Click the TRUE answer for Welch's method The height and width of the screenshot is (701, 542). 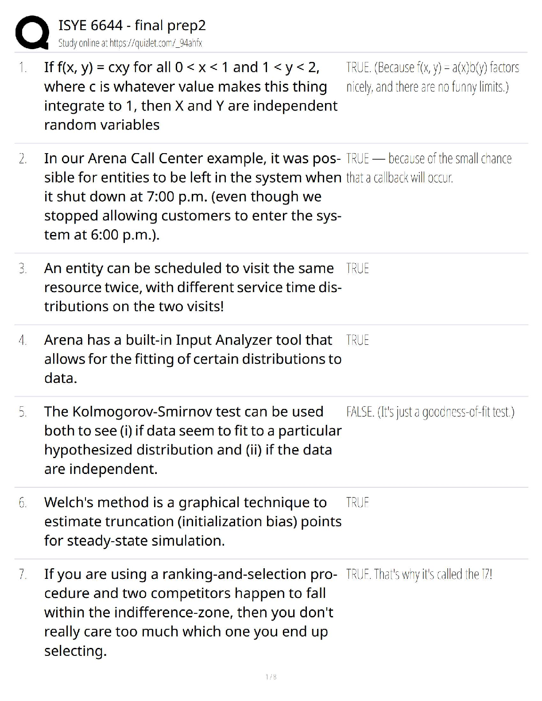(x=357, y=503)
